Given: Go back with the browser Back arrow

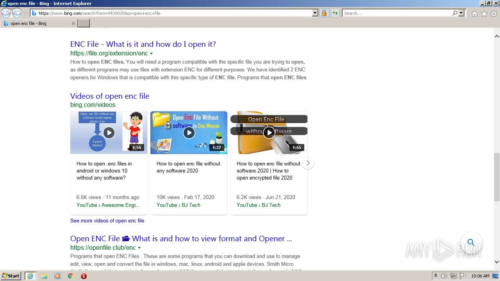Looking at the screenshot, I should pos(6,13).
